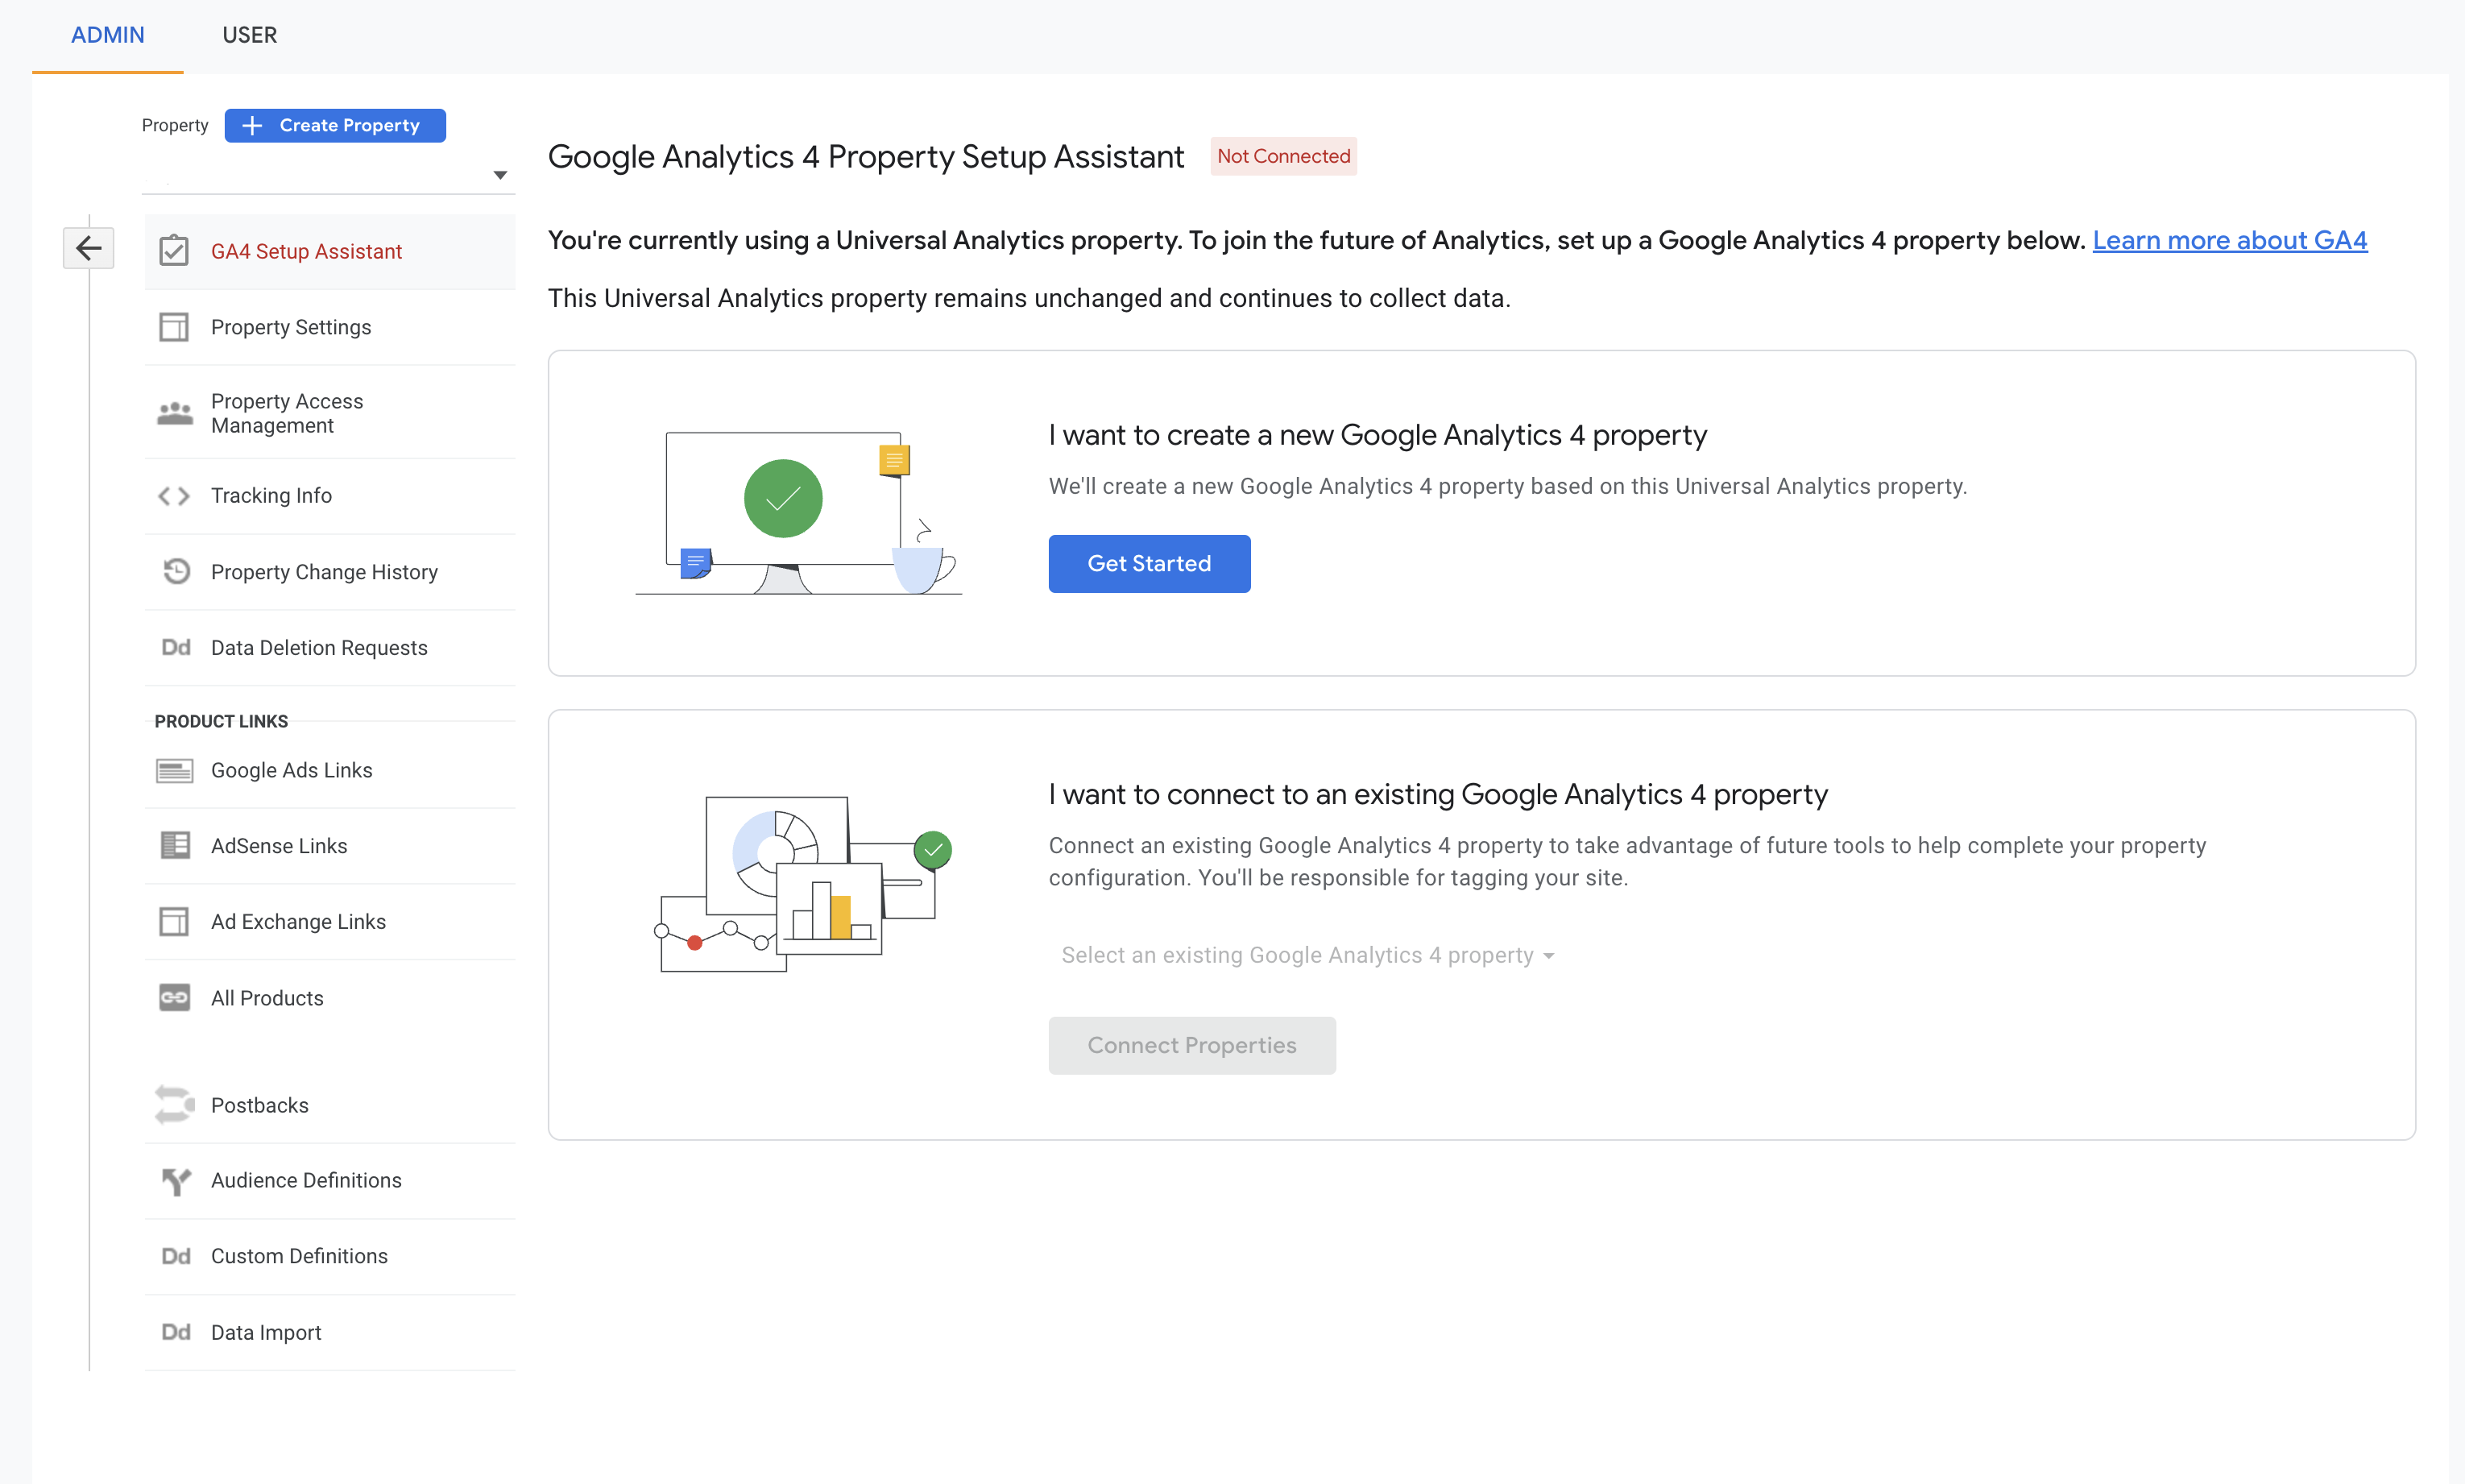
Task: Click the Audience Definitions fork icon
Action: point(176,1181)
